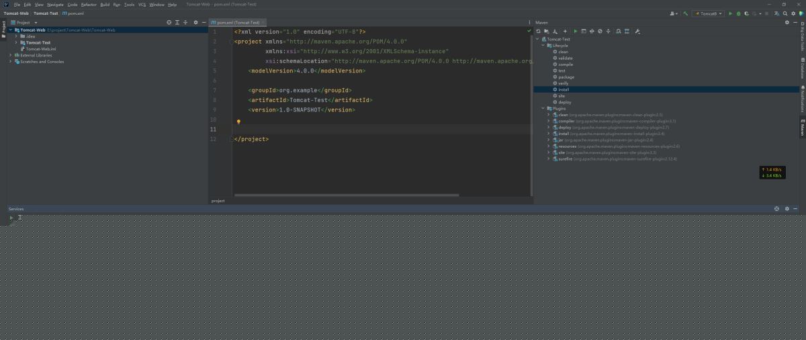806x340 pixels.
Task: Hide the Maven tool window
Action: pos(795,22)
